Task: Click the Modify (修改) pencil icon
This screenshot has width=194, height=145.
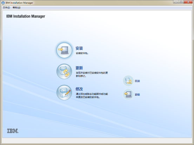Action: pos(64,92)
